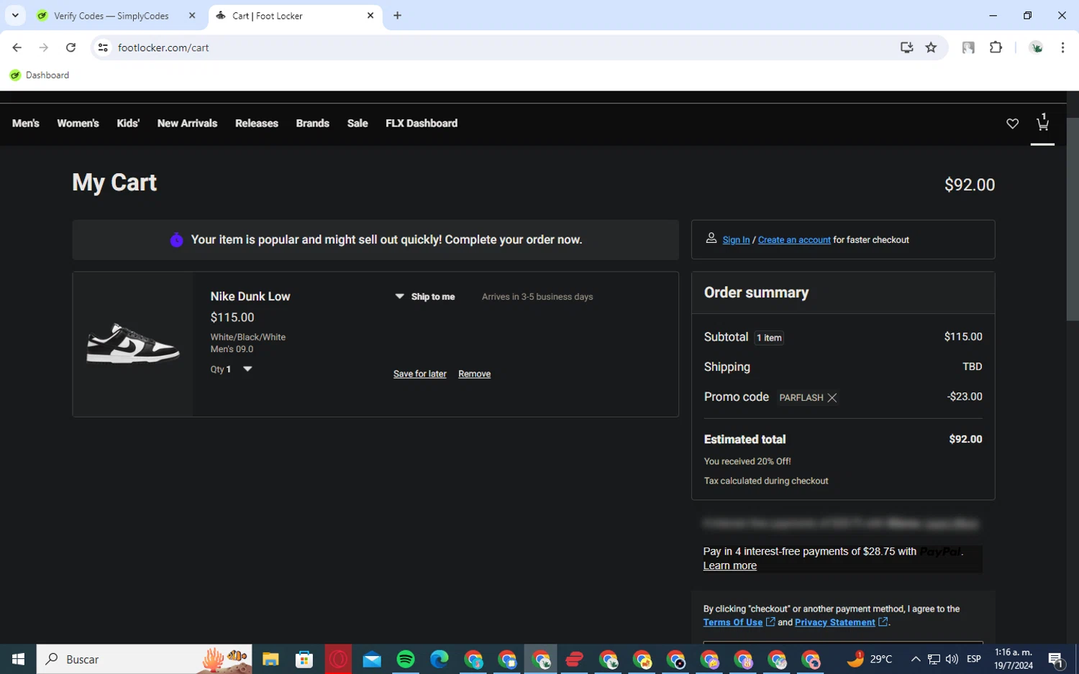The image size is (1079, 674).
Task: Switch to the Verify Codes — SimplyCodes tab
Action: coord(111,16)
